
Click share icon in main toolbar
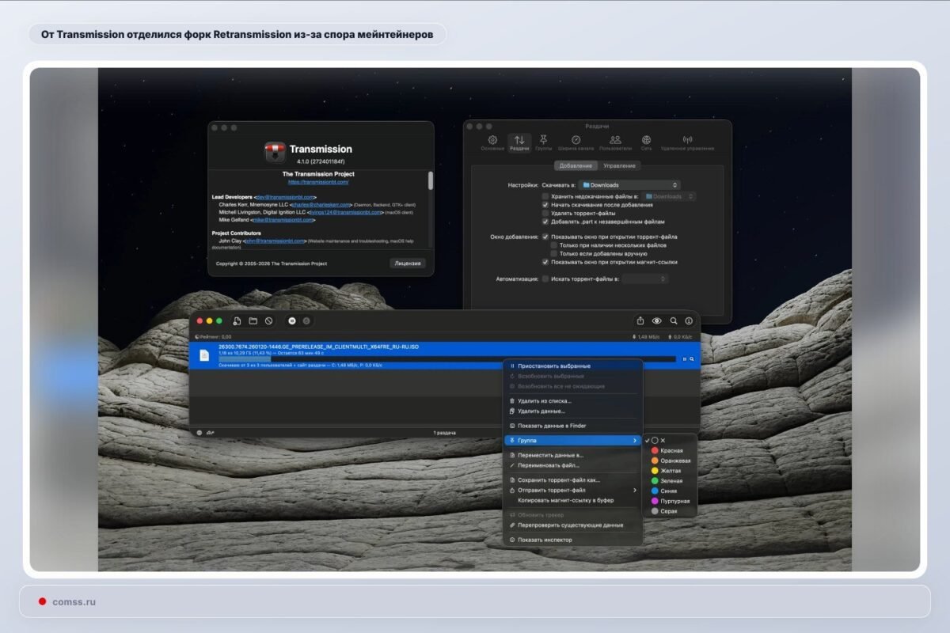coord(640,321)
